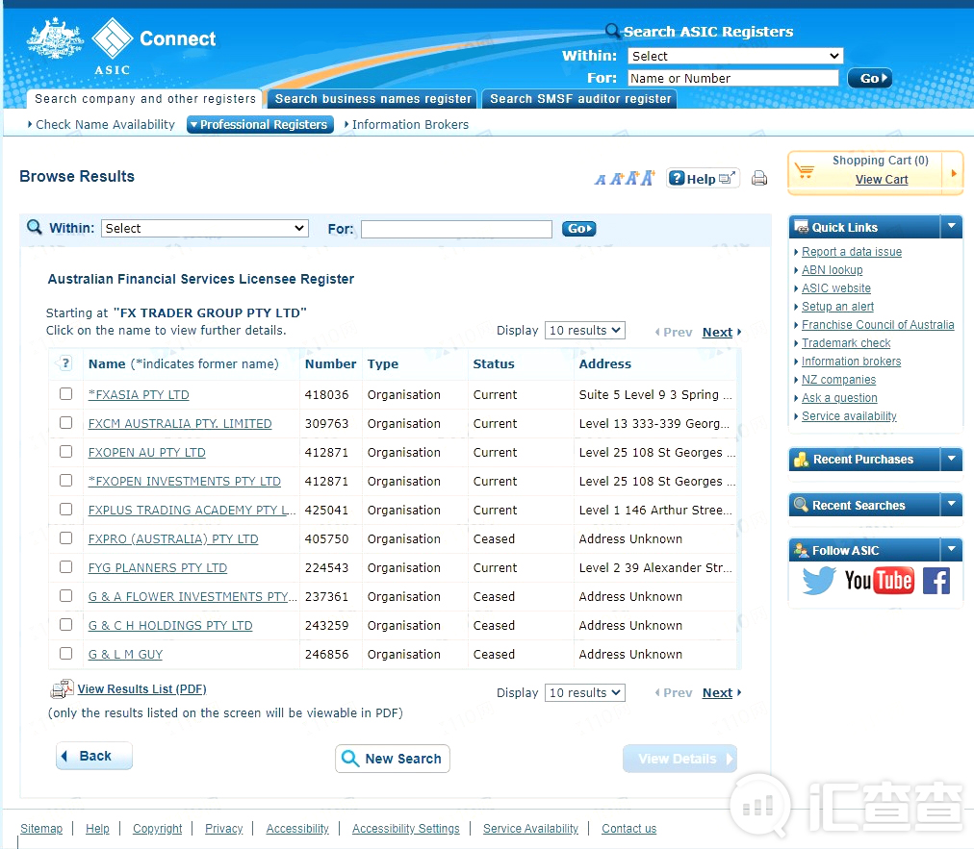
Task: Tick checkbox for FXPLUS TRADING ACADEMY
Action: pos(65,509)
